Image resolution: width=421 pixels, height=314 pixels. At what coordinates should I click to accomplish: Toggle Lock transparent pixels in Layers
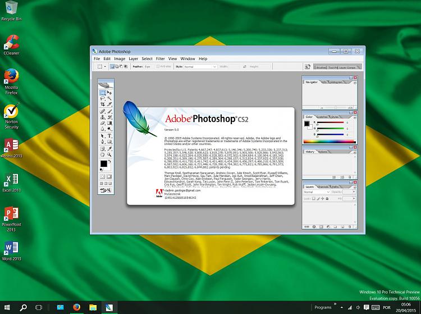point(313,199)
